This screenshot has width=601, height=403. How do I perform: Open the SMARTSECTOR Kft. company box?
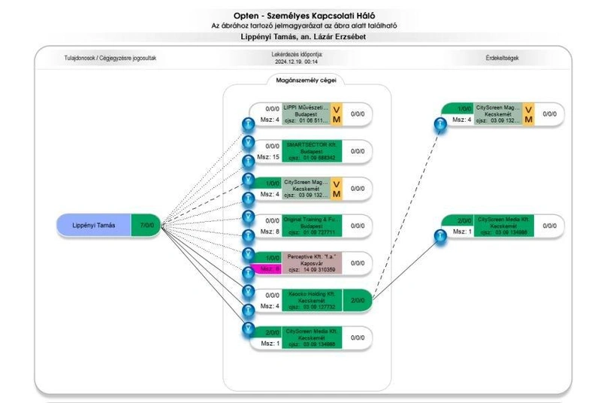[x=312, y=151]
